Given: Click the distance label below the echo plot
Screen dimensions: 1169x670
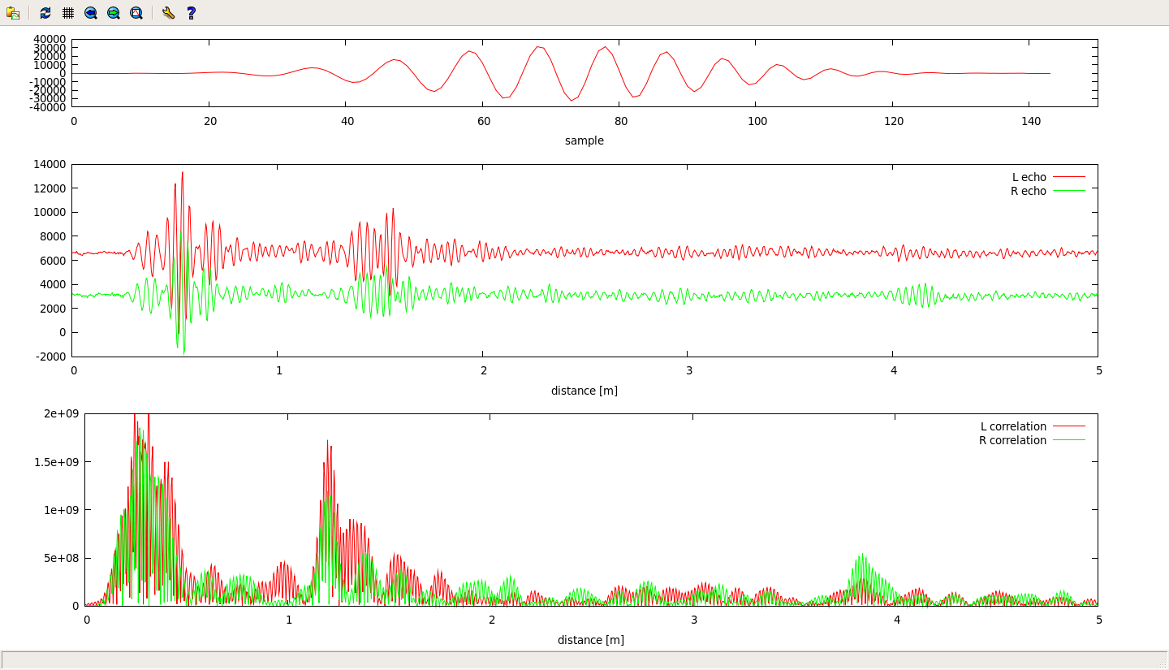Looking at the screenshot, I should pyautogui.click(x=584, y=391).
